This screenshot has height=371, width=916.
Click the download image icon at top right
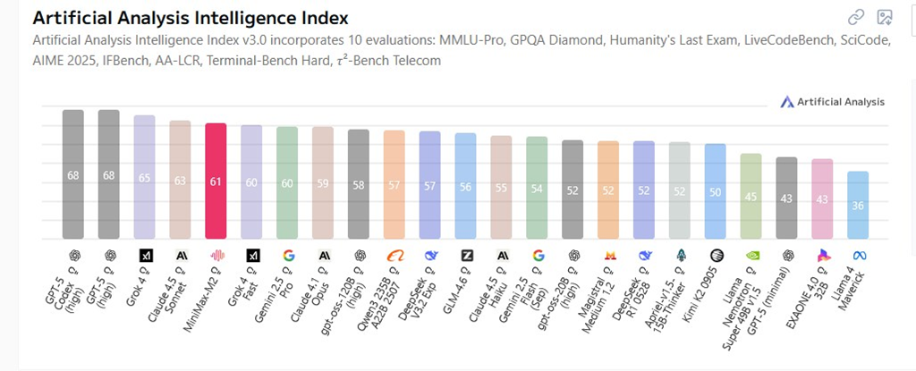click(885, 17)
